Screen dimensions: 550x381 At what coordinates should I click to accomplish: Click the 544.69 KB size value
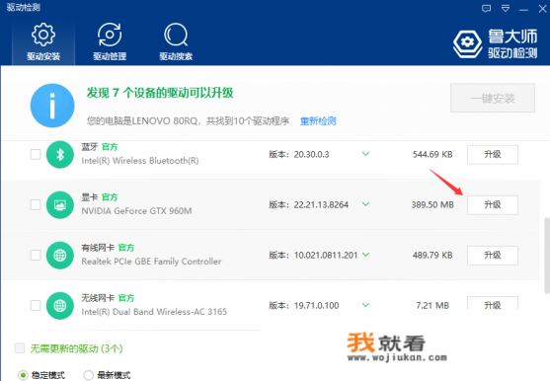click(432, 155)
